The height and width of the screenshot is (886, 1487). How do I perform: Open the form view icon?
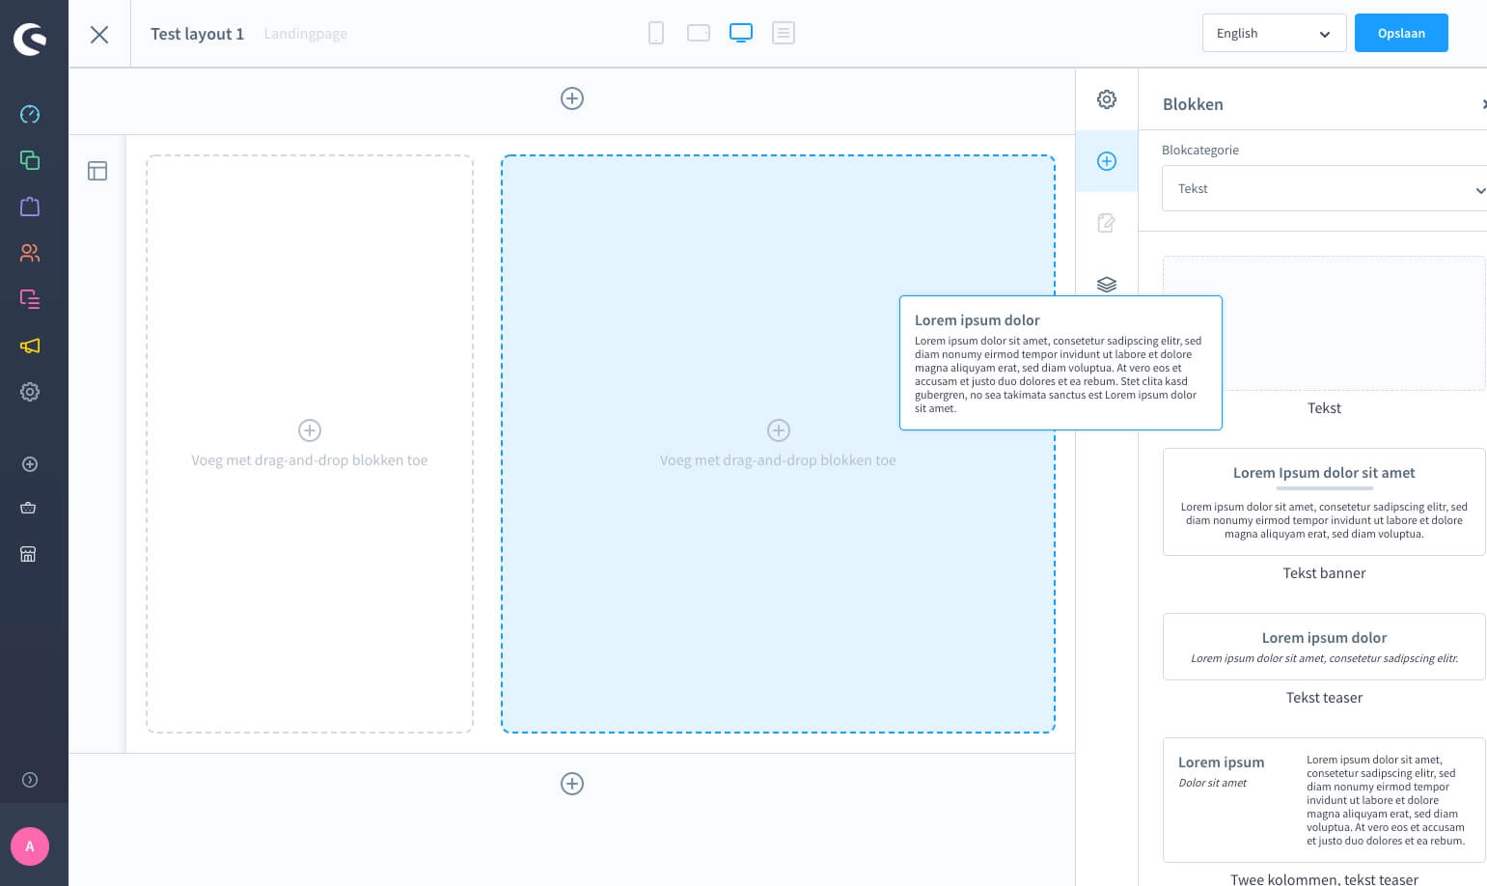pyautogui.click(x=784, y=34)
